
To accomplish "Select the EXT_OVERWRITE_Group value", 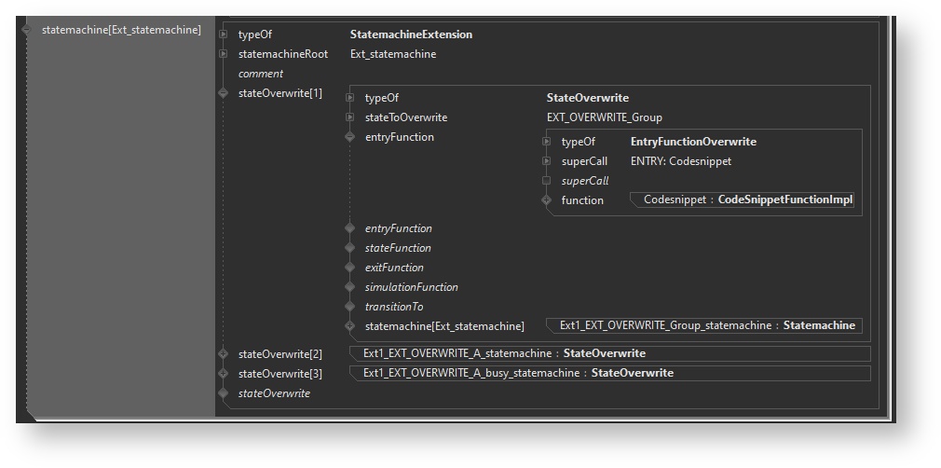I will (604, 117).
